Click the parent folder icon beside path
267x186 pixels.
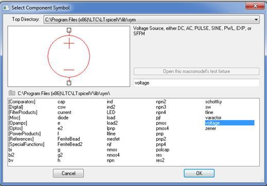click(12, 93)
